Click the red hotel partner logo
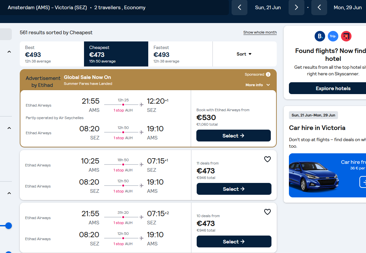366x253 pixels. coord(346,36)
